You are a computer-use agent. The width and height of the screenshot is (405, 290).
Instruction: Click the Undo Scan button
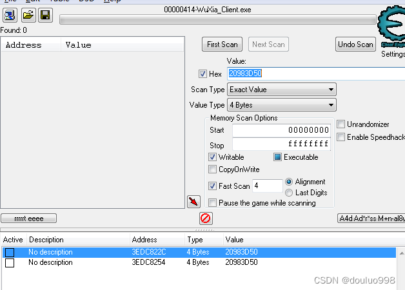355,44
